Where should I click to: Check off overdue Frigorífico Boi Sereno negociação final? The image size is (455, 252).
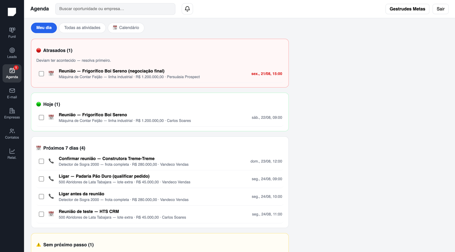[42, 74]
